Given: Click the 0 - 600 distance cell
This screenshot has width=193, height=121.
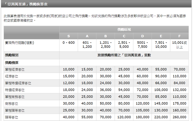Looking at the screenshot, I should [69, 45].
